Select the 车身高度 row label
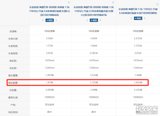 (13, 53)
